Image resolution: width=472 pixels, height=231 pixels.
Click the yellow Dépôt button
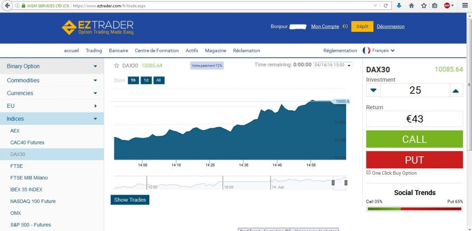tap(362, 26)
